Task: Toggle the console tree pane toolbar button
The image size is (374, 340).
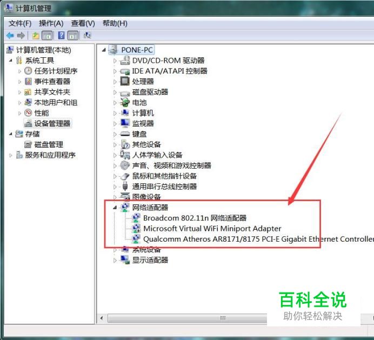Action: click(47, 36)
